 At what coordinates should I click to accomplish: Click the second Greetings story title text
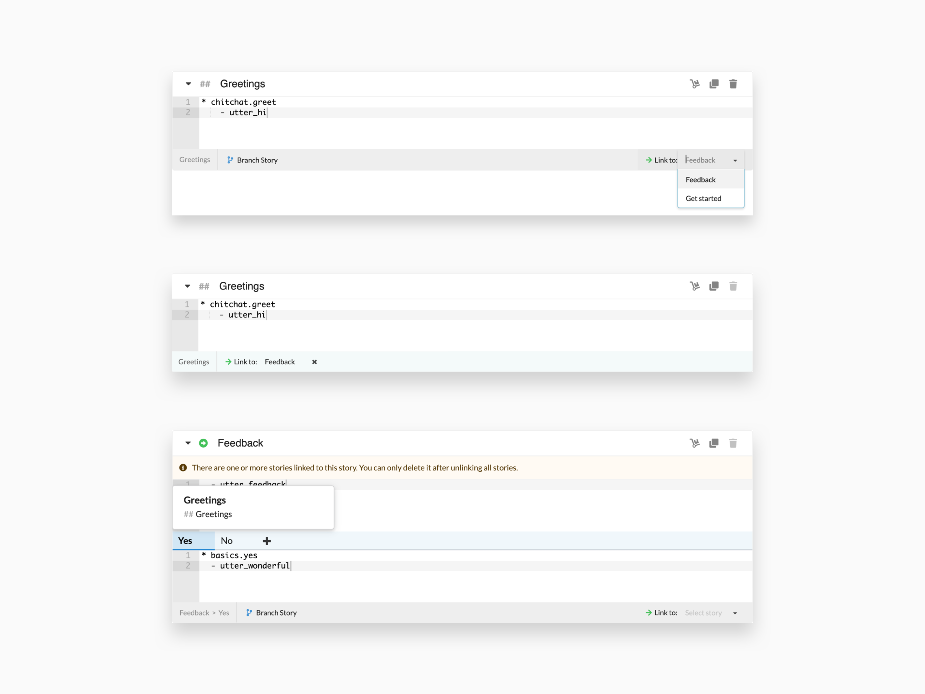[x=242, y=286]
